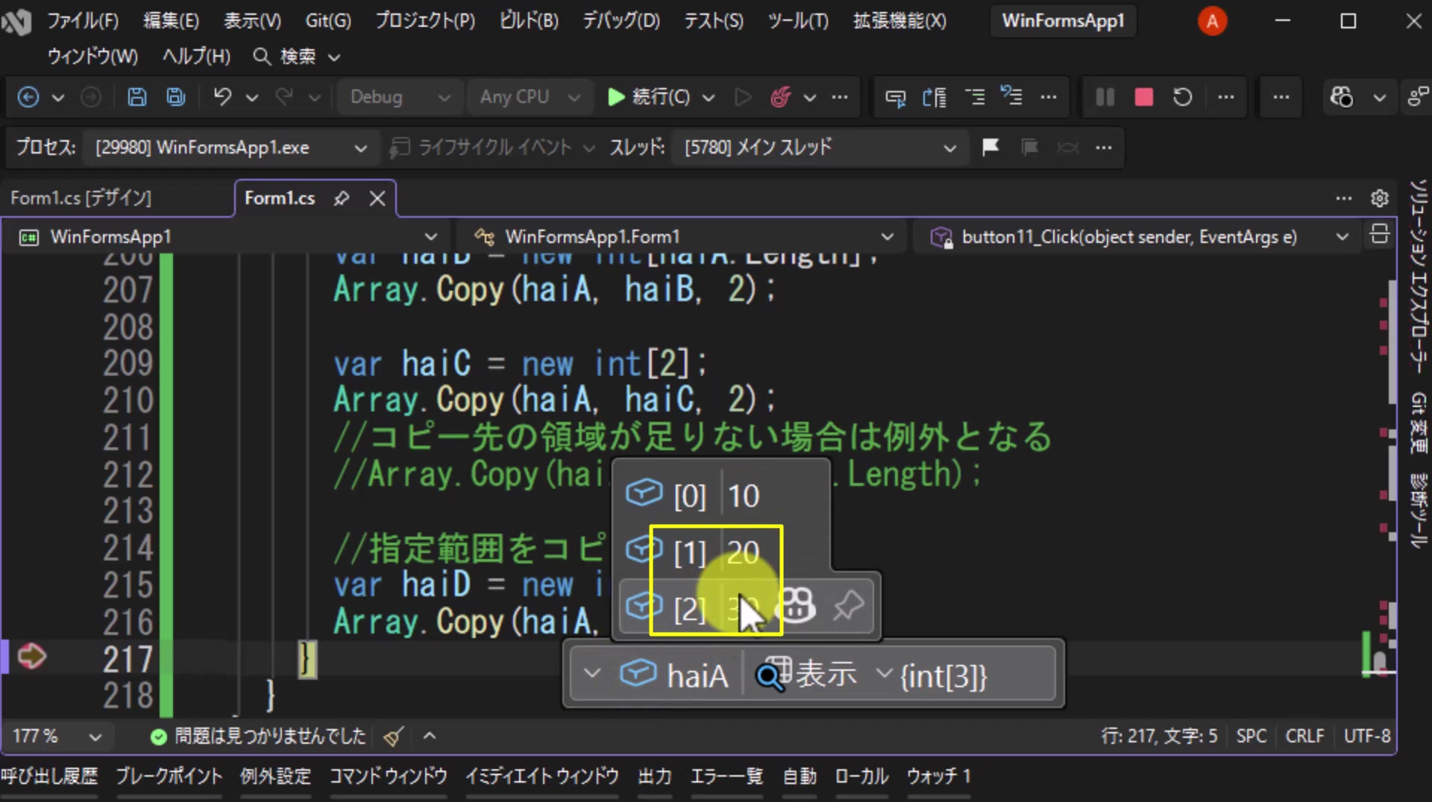Click the Save All icon
The width and height of the screenshot is (1432, 802).
pyautogui.click(x=176, y=97)
